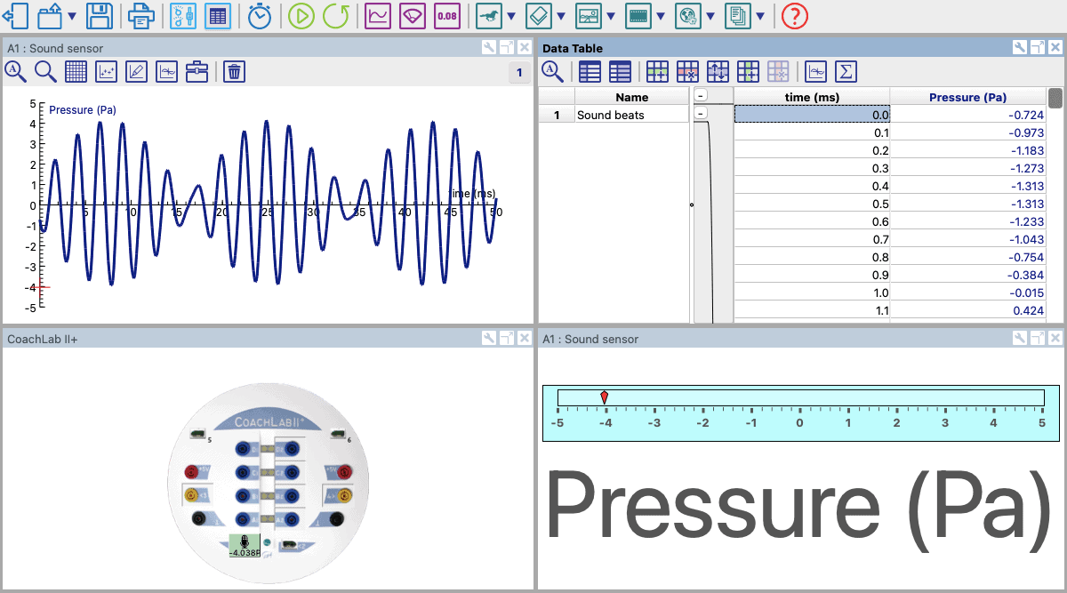The image size is (1067, 593).
Task: Click the save floppy disk icon
Action: [100, 16]
